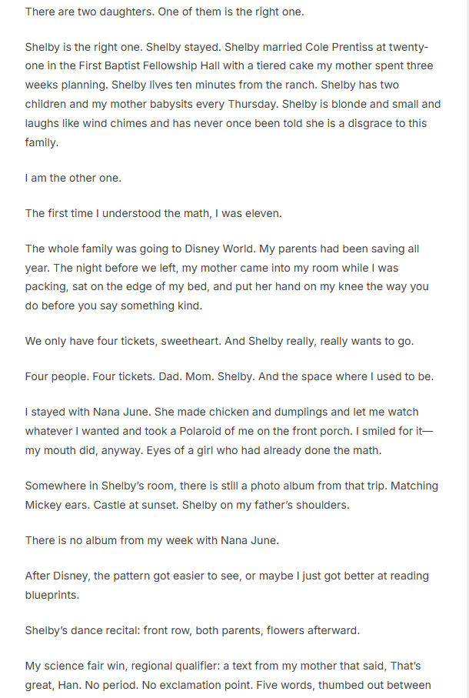The height and width of the screenshot is (698, 469).
Task: Click the phrase "First Baptist Fellowship Hall"
Action: tap(132, 65)
